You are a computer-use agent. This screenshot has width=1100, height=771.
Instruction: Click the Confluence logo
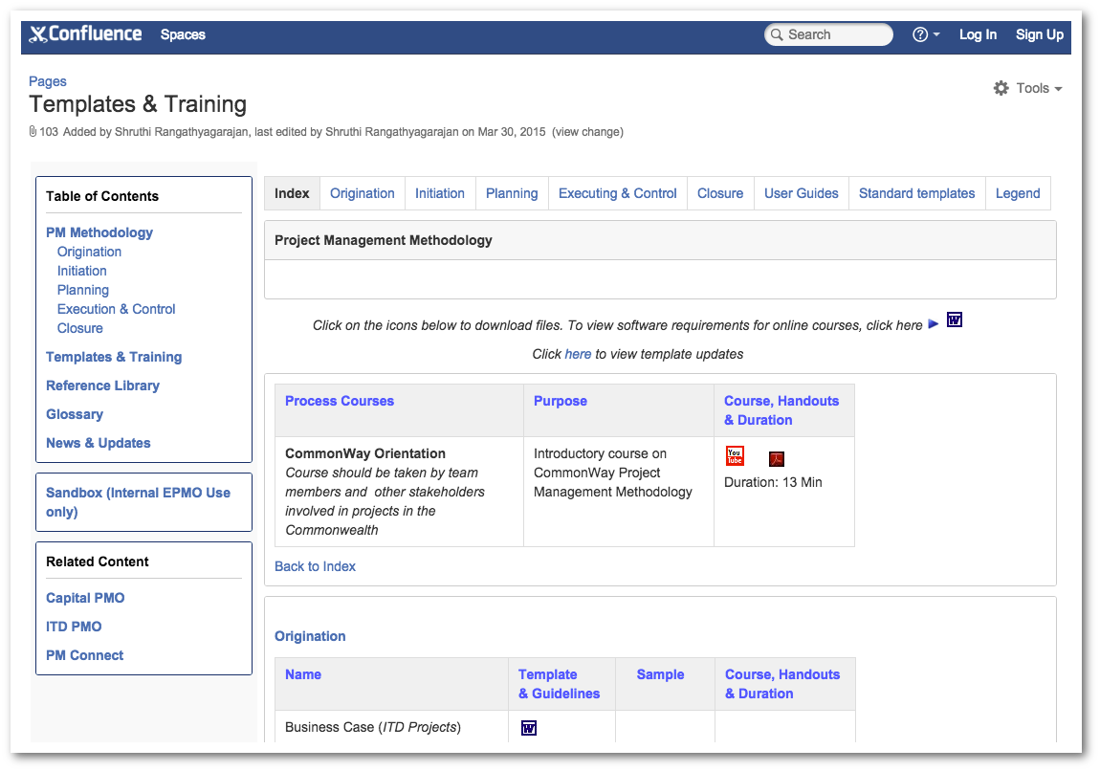pyautogui.click(x=85, y=34)
